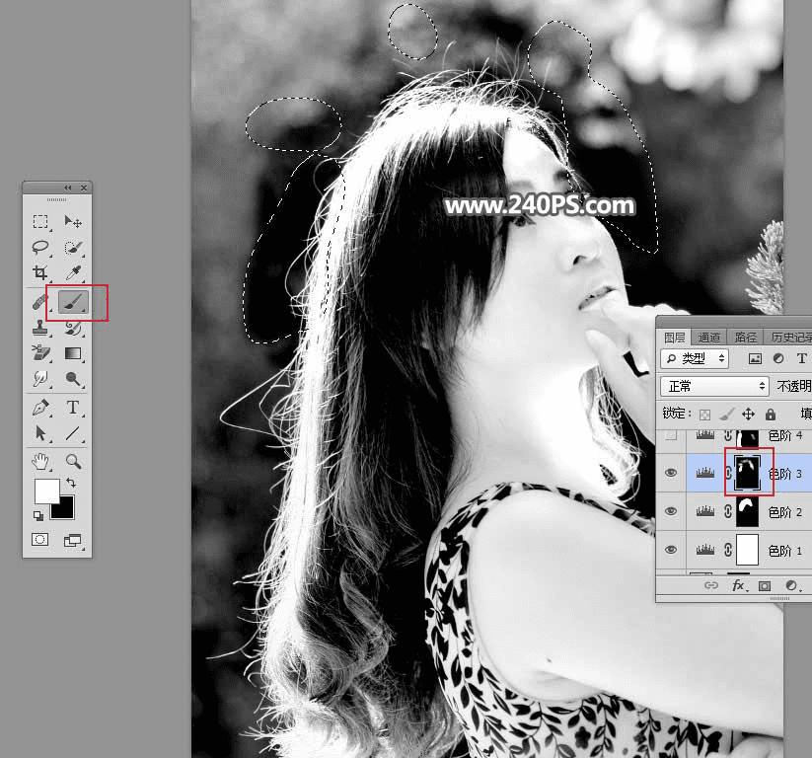Screen dimensions: 812x758
Task: Select the History Brush tool
Action: (x=73, y=328)
